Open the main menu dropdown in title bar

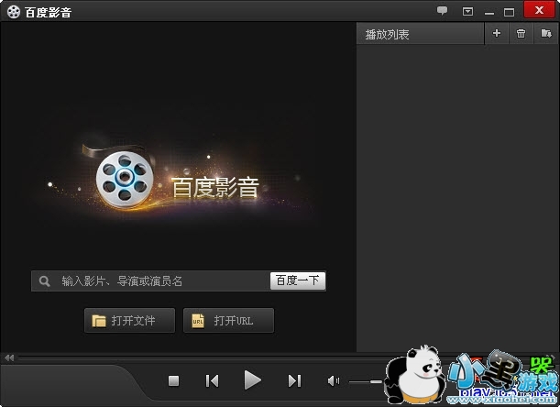coord(467,11)
